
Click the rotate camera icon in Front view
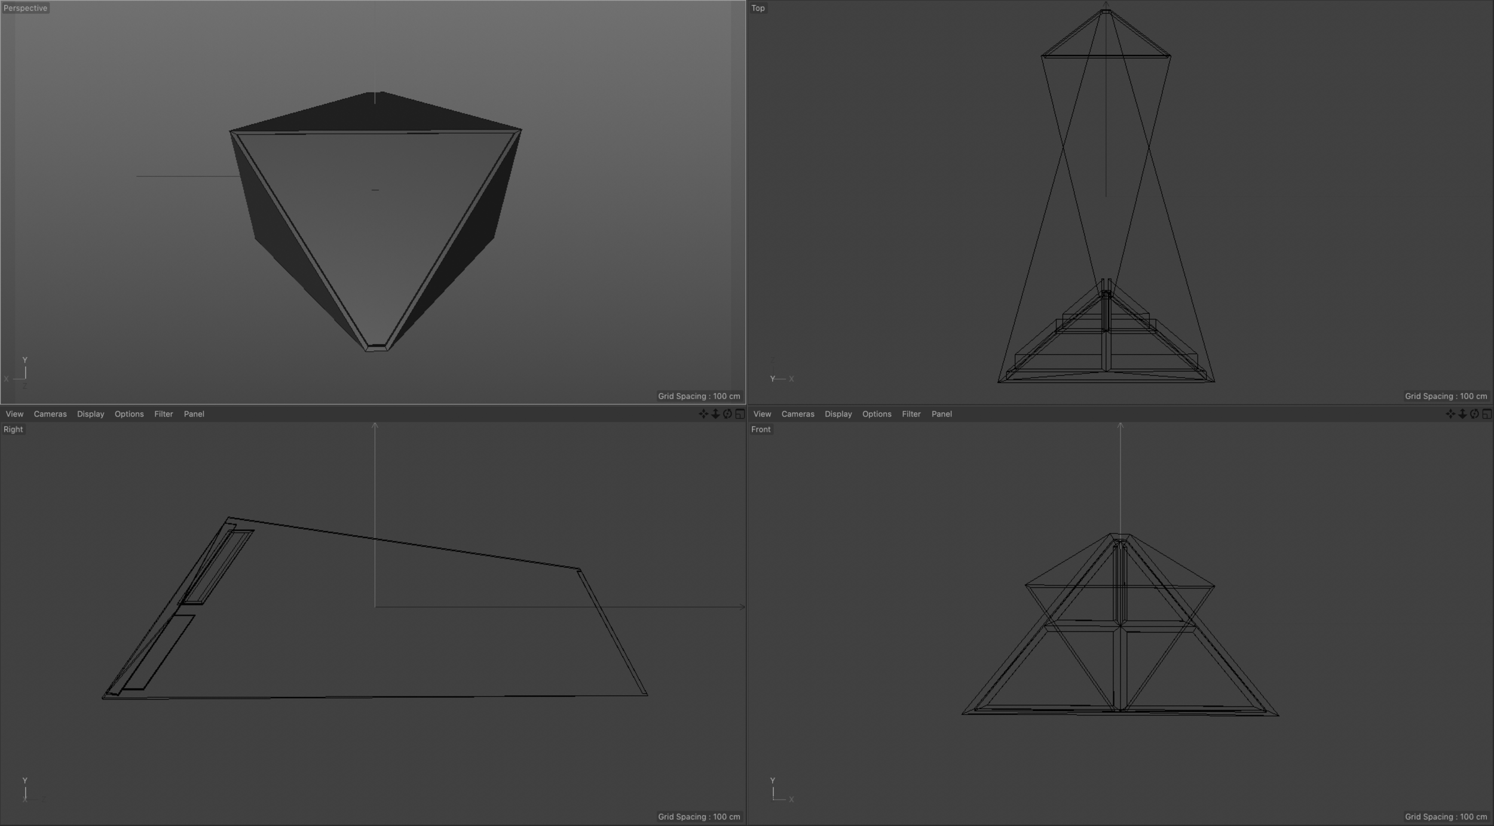point(1474,414)
